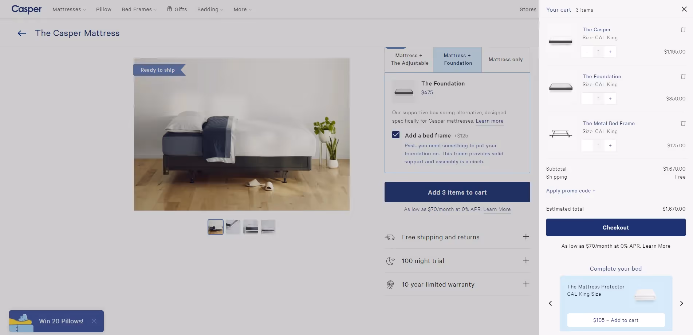
Task: Click The Casper mattress image in cart
Action: pos(561,41)
